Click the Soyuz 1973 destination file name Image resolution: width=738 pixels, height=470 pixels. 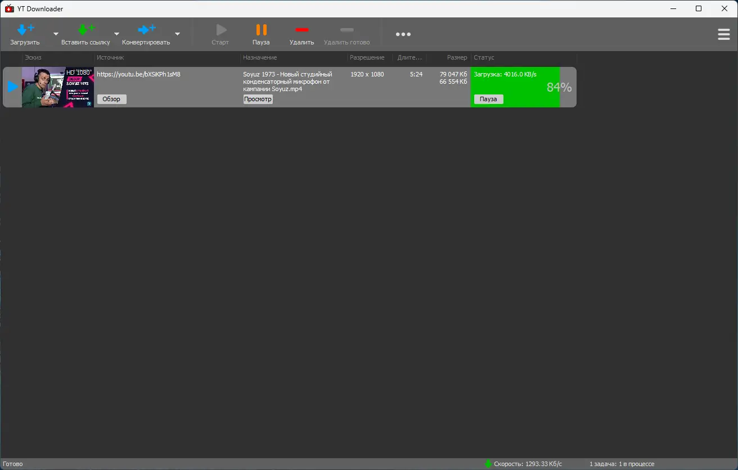(x=287, y=82)
